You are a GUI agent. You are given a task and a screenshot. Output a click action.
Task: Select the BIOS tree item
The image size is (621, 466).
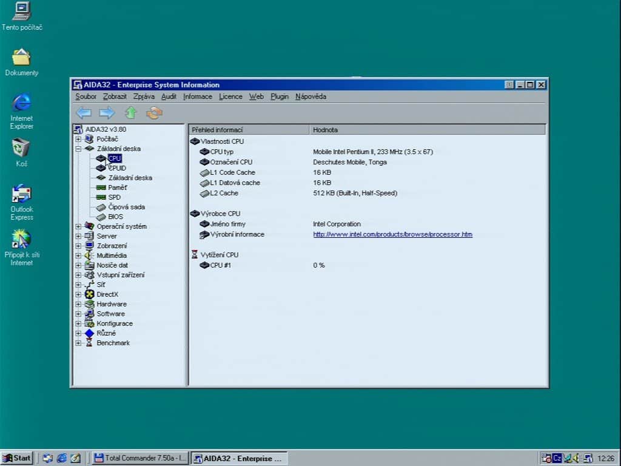coord(115,217)
